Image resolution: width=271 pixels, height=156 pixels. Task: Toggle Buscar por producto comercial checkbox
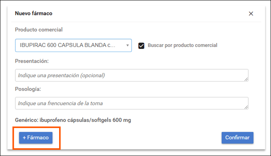tap(141, 46)
